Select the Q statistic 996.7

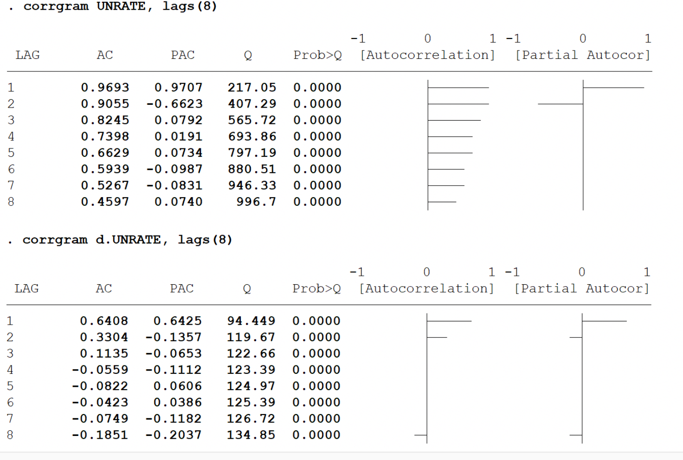[x=256, y=202]
